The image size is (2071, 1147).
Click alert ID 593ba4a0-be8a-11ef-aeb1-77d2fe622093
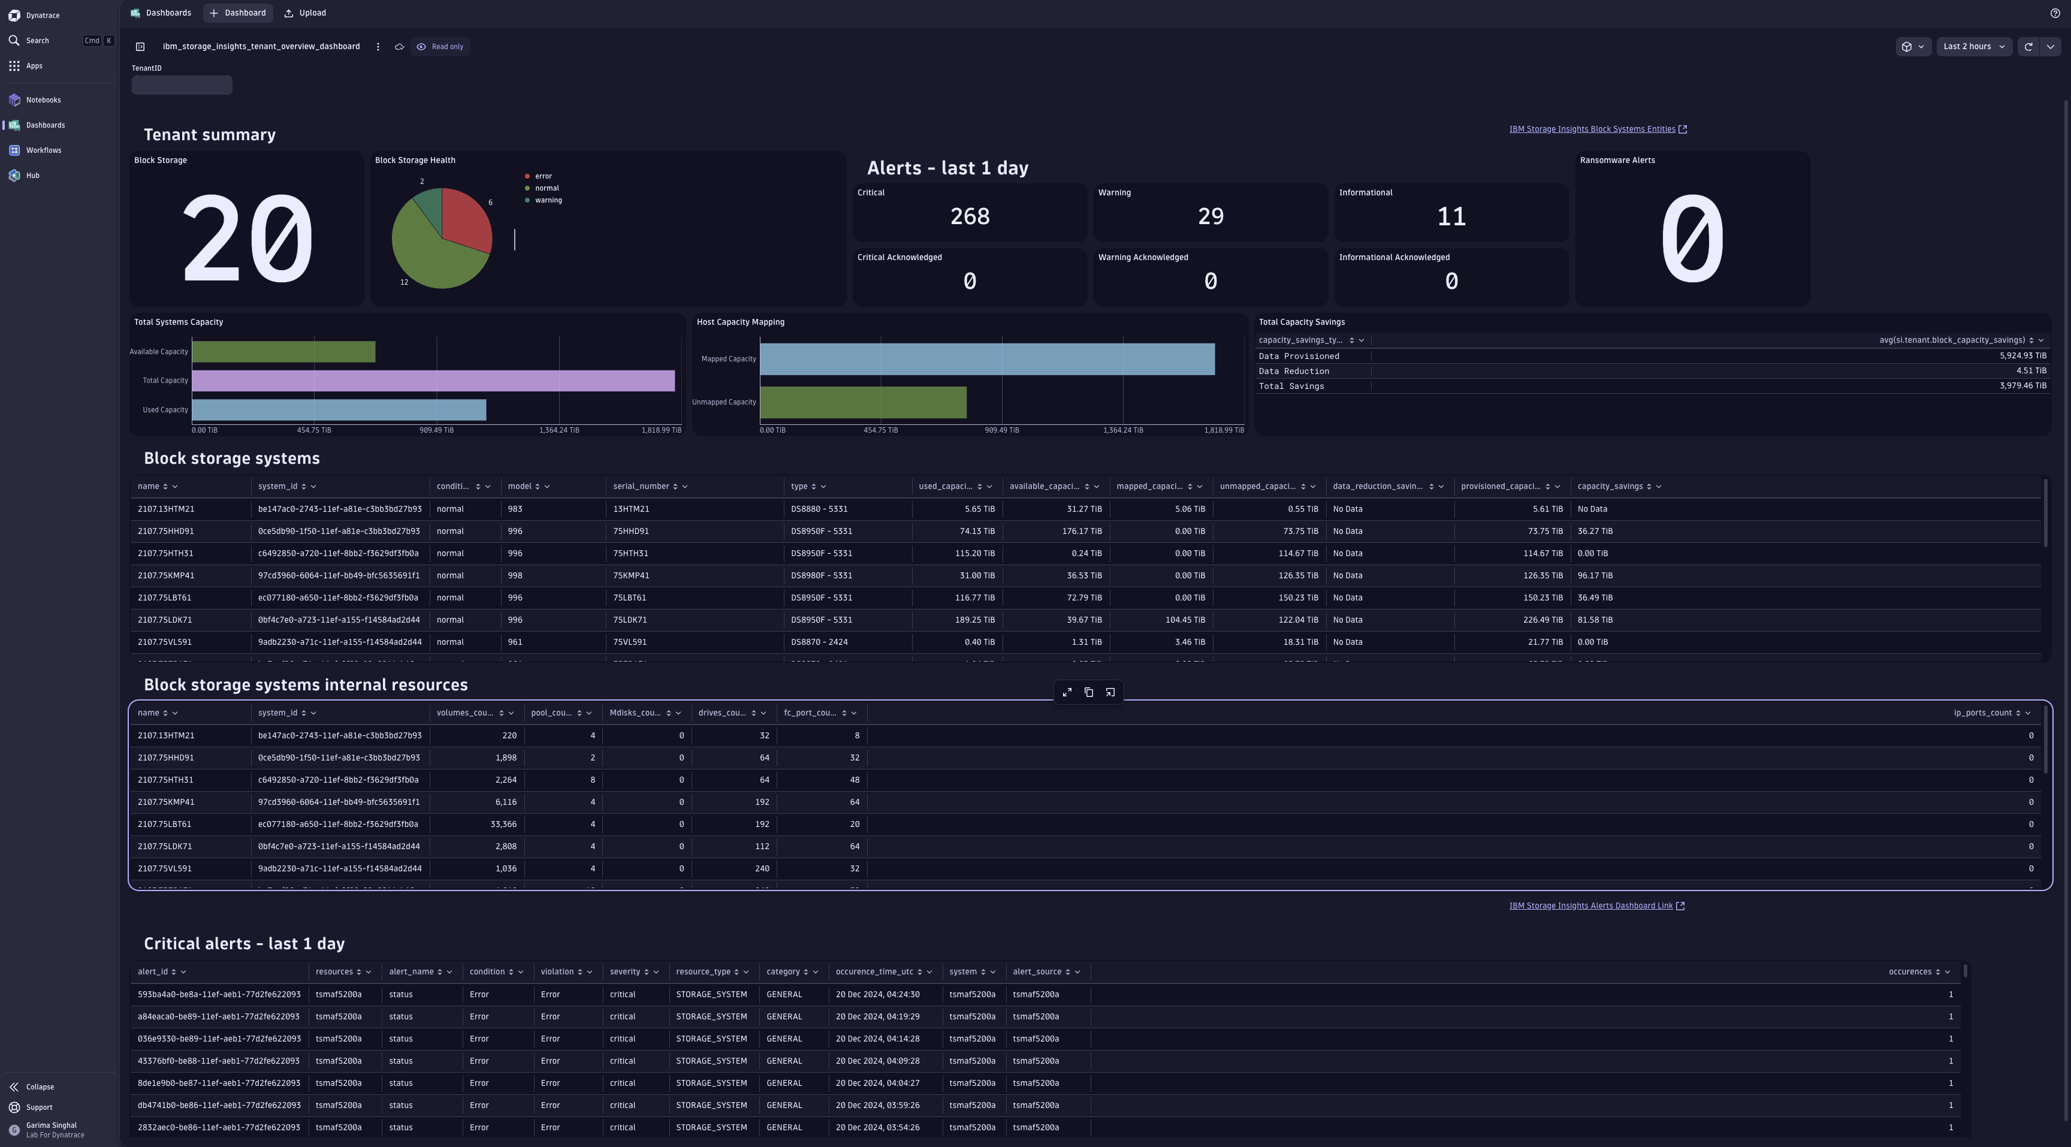[219, 995]
